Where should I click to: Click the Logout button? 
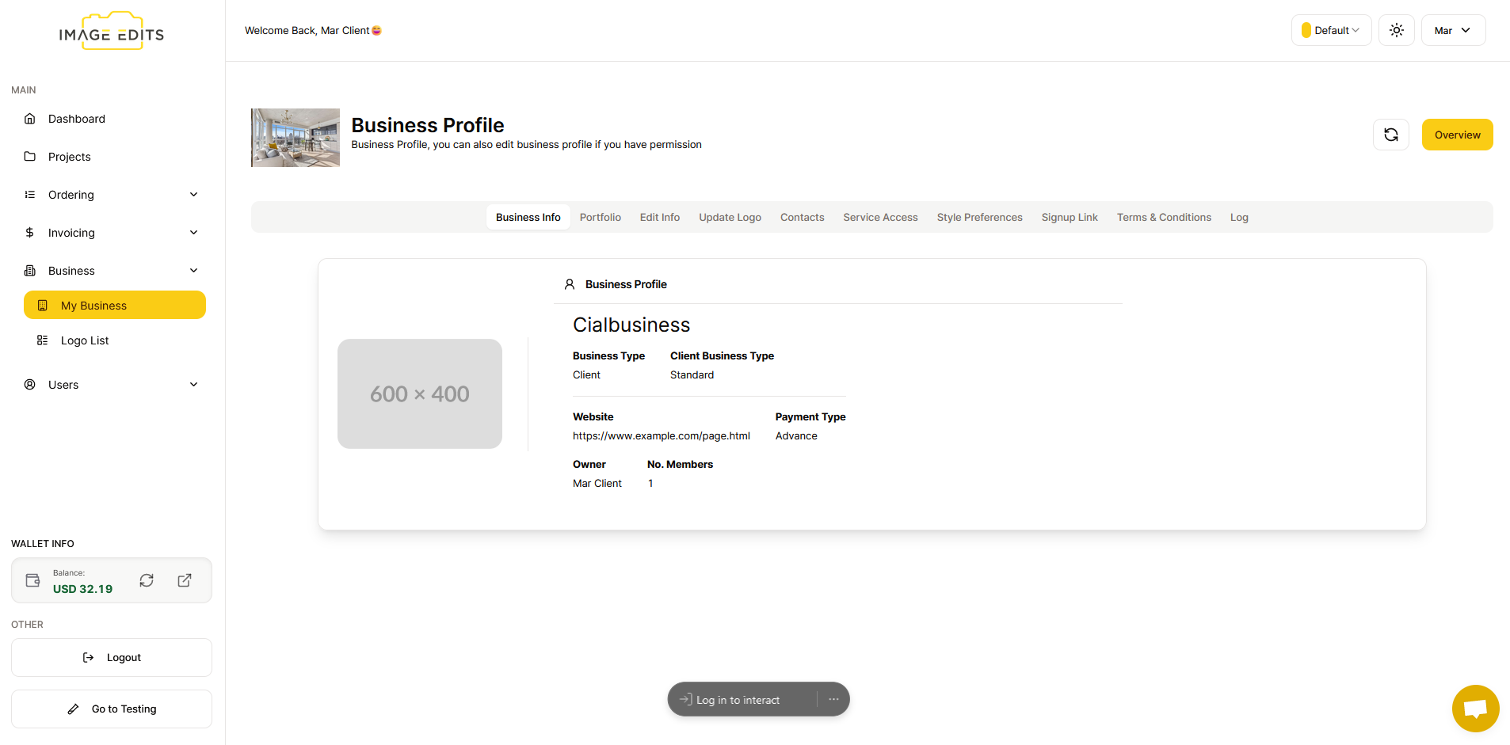(112, 657)
